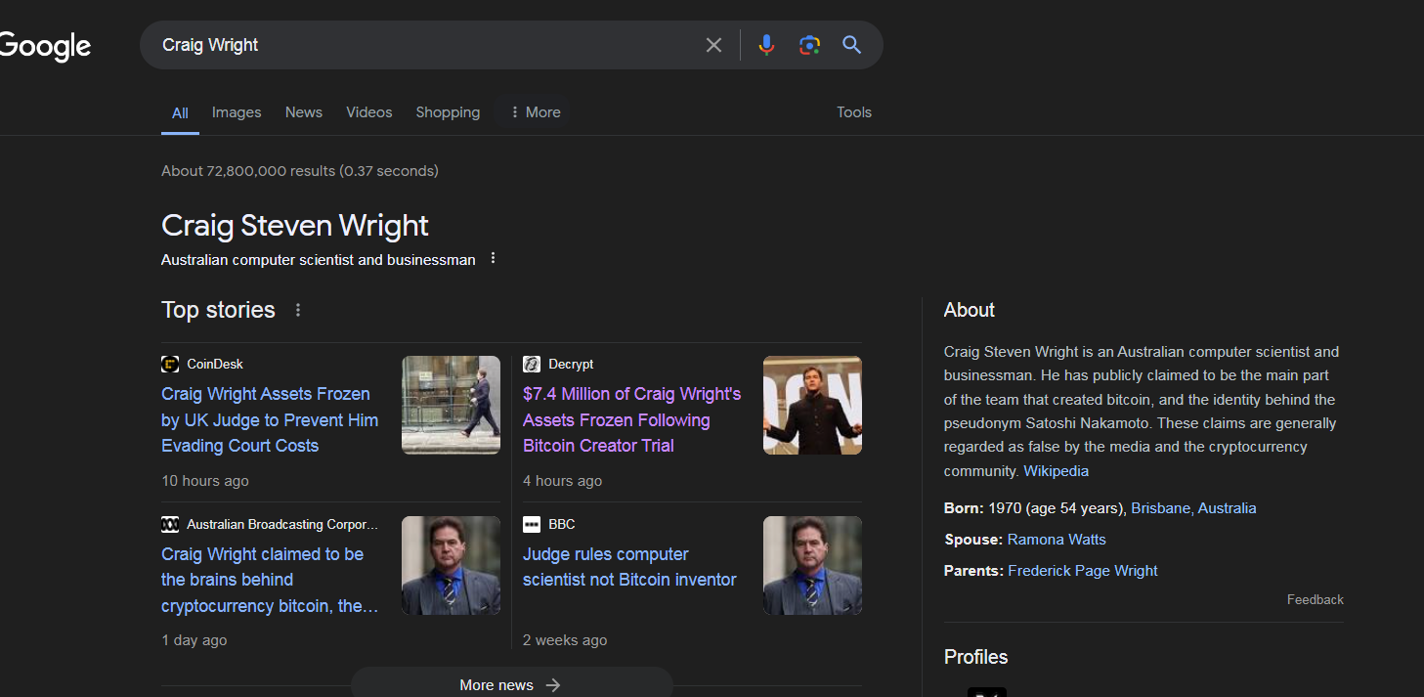1424x697 pixels.
Task: Switch to the News tab
Action: pyautogui.click(x=304, y=112)
